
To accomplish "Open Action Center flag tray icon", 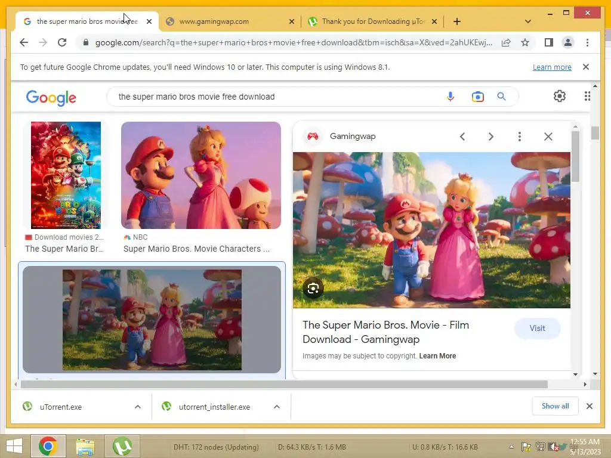I will click(526, 447).
